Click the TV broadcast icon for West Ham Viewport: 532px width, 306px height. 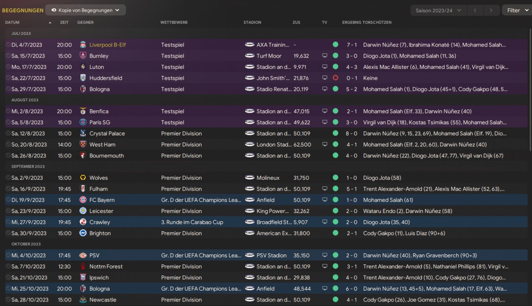(325, 144)
